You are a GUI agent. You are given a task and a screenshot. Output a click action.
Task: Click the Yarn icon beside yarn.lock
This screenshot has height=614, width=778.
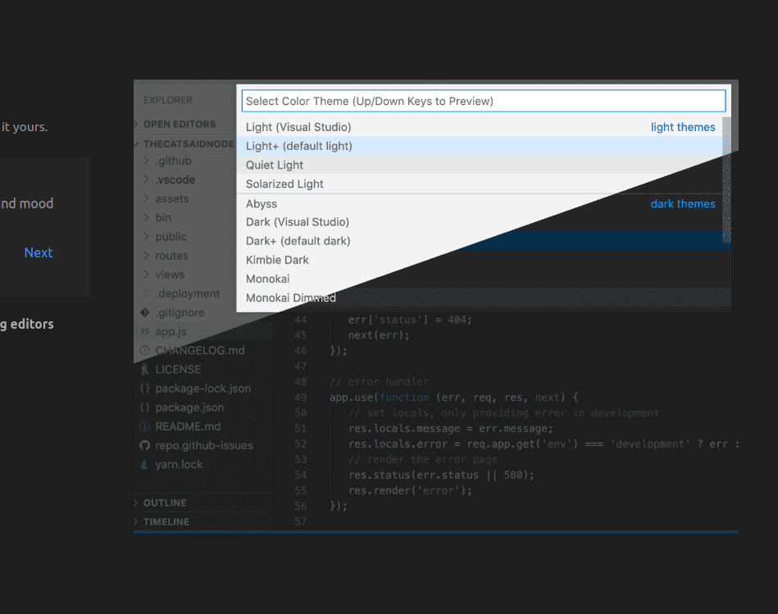tap(146, 464)
